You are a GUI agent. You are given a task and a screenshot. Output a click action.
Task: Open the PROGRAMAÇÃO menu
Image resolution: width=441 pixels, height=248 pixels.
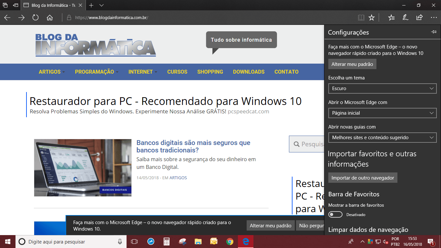(97, 72)
